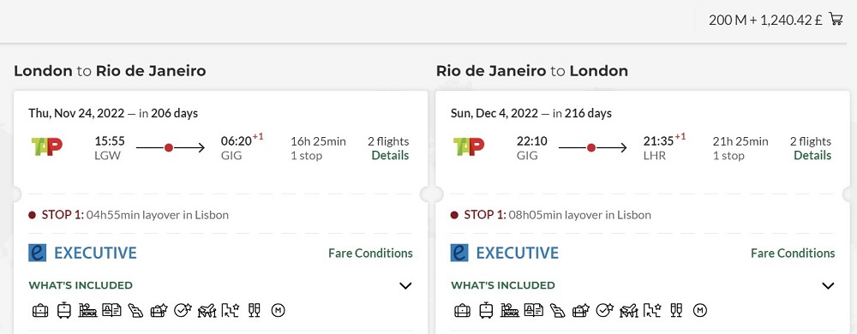This screenshot has width=857, height=334.
Task: View Fare Conditions for return Executive fare
Action: pyautogui.click(x=793, y=253)
